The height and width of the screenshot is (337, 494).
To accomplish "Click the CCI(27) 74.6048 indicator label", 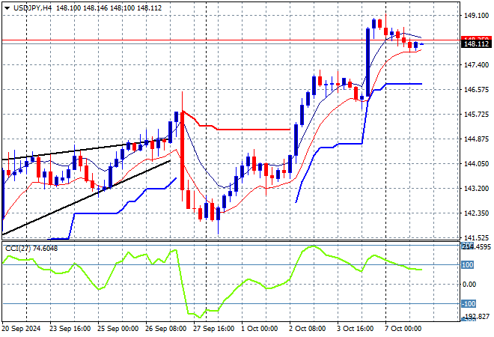I will [x=31, y=249].
